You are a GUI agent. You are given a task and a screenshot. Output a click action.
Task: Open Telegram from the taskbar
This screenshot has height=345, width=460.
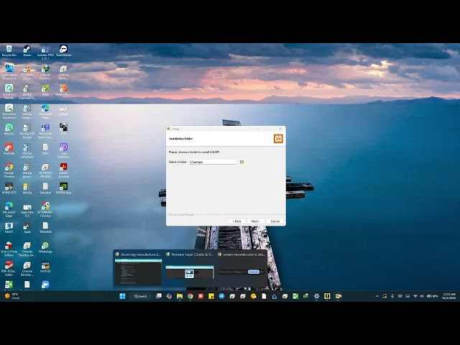[x=222, y=296]
